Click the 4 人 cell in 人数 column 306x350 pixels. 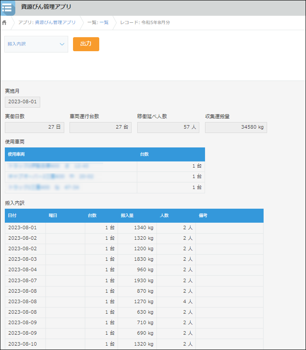point(176,301)
